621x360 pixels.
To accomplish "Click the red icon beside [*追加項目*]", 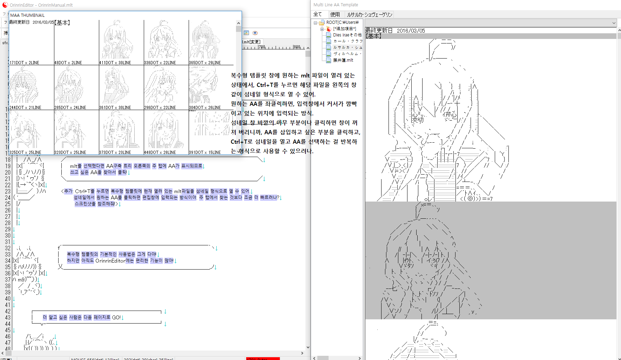I will 329,29.
